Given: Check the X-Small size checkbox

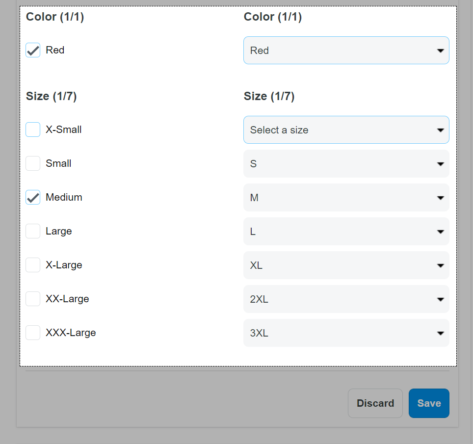Looking at the screenshot, I should pos(33,130).
